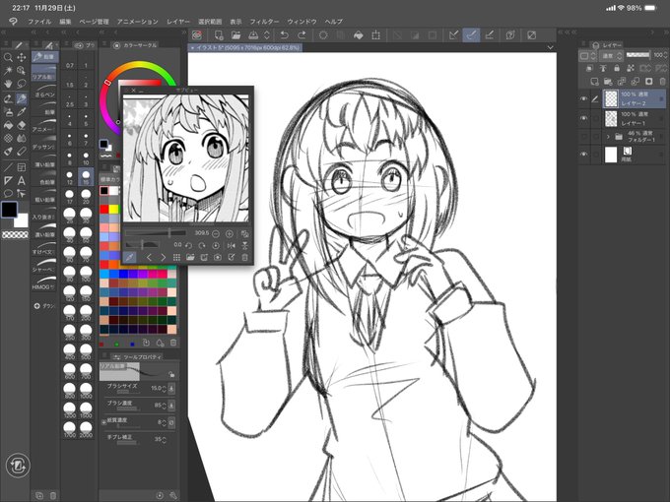
Task: Open the フィルター menu
Action: coord(264,22)
